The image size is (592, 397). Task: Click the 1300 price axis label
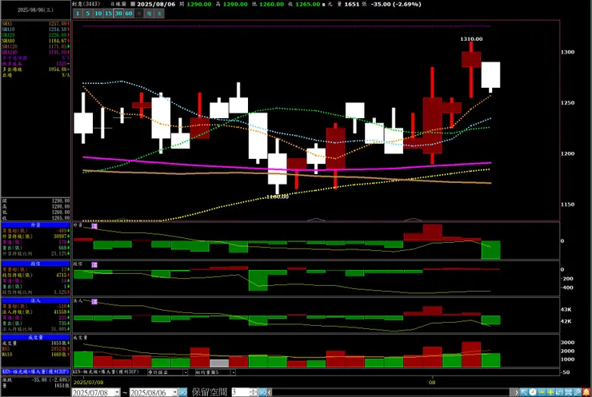(567, 52)
